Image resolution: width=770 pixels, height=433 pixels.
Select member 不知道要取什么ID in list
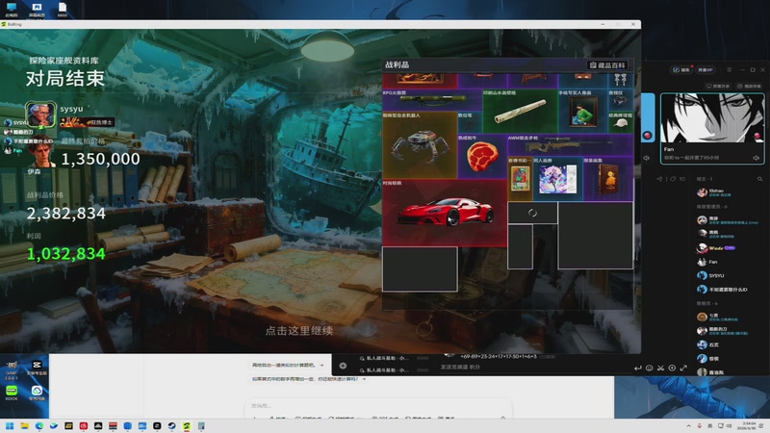tap(723, 290)
